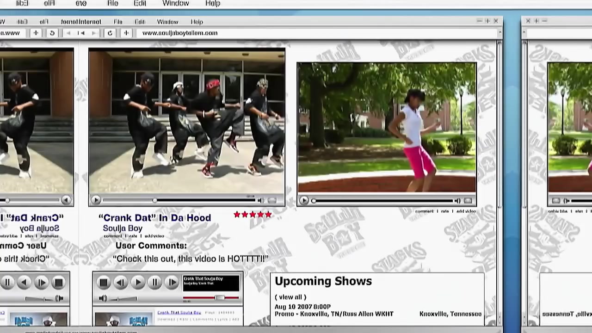Open the browser window Edit menu
This screenshot has height=333, width=592.
point(140,22)
